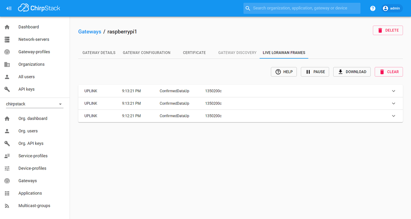411x219 pixels.
Task: Click the Org. users person icon
Action: [x=7, y=131]
